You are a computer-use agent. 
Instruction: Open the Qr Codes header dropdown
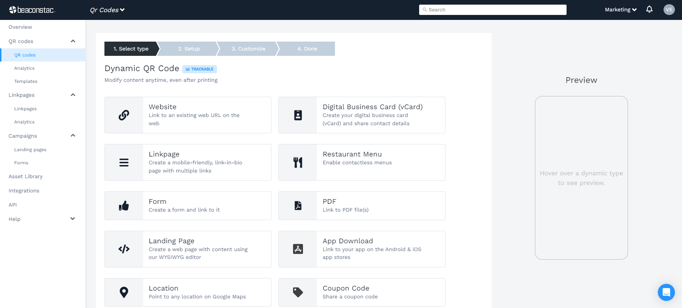[x=107, y=10]
